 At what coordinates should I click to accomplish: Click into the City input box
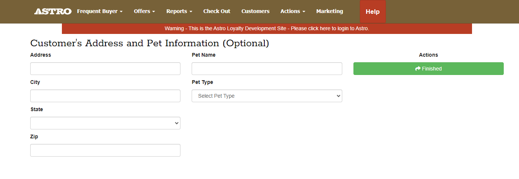[x=105, y=96]
